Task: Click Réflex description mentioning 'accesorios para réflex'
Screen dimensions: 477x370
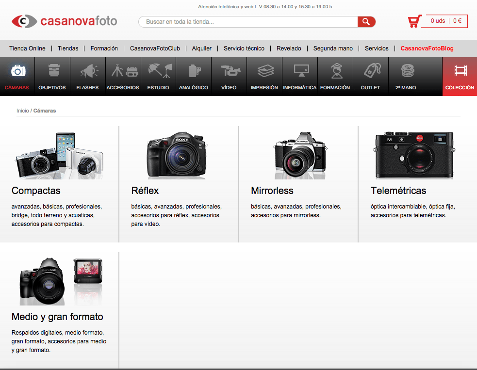Action: tap(177, 215)
